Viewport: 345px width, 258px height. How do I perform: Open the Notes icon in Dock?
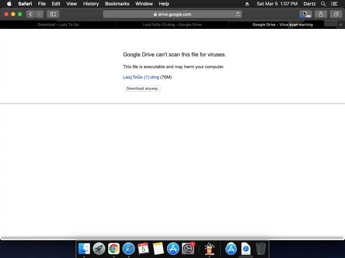point(158,249)
